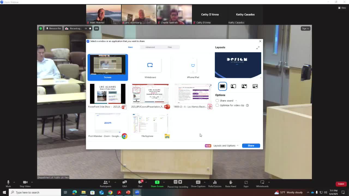Open Polls/Quizzes
The width and height of the screenshot is (349, 196).
tap(215, 182)
